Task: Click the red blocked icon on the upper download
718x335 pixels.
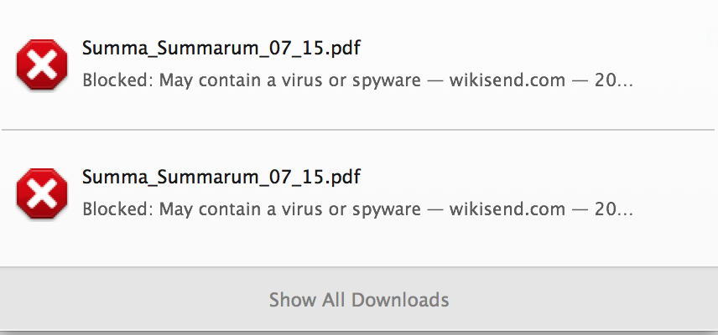Action: (x=42, y=64)
